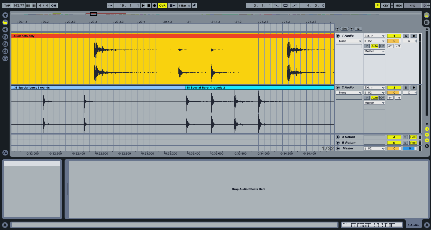Adjust 1 Audio volume slider
The height and width of the screenshot is (230, 431).
(394, 41)
